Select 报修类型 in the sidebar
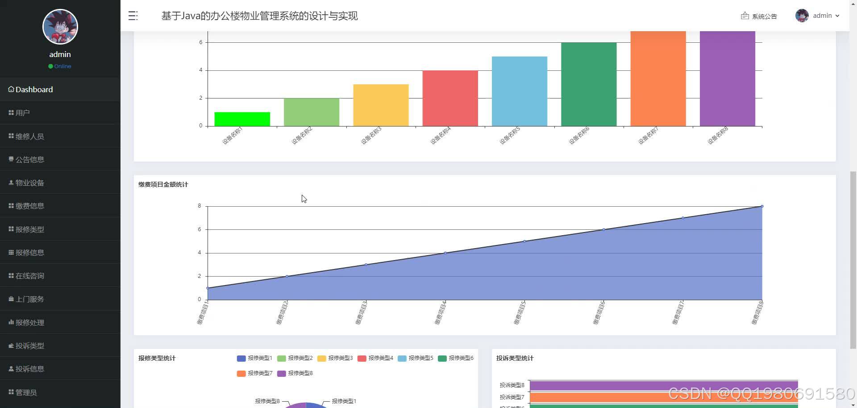Screen dimensions: 857x408 [60, 229]
